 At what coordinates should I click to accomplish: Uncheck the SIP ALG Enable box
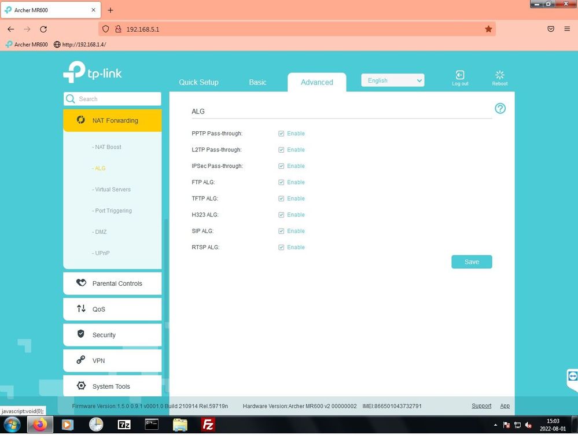[x=281, y=231]
